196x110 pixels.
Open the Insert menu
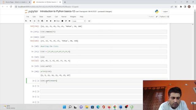click(49, 16)
